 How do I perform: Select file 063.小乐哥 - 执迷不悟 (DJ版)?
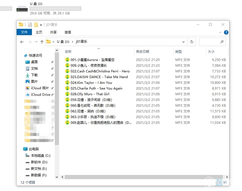(x=93, y=117)
